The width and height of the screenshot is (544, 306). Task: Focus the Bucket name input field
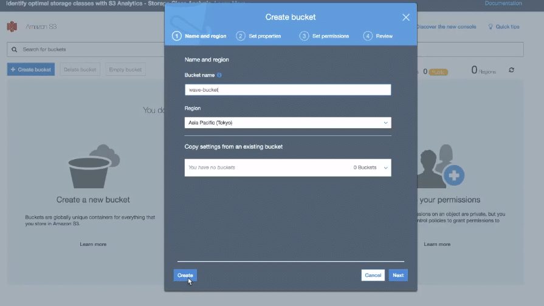[287, 90]
